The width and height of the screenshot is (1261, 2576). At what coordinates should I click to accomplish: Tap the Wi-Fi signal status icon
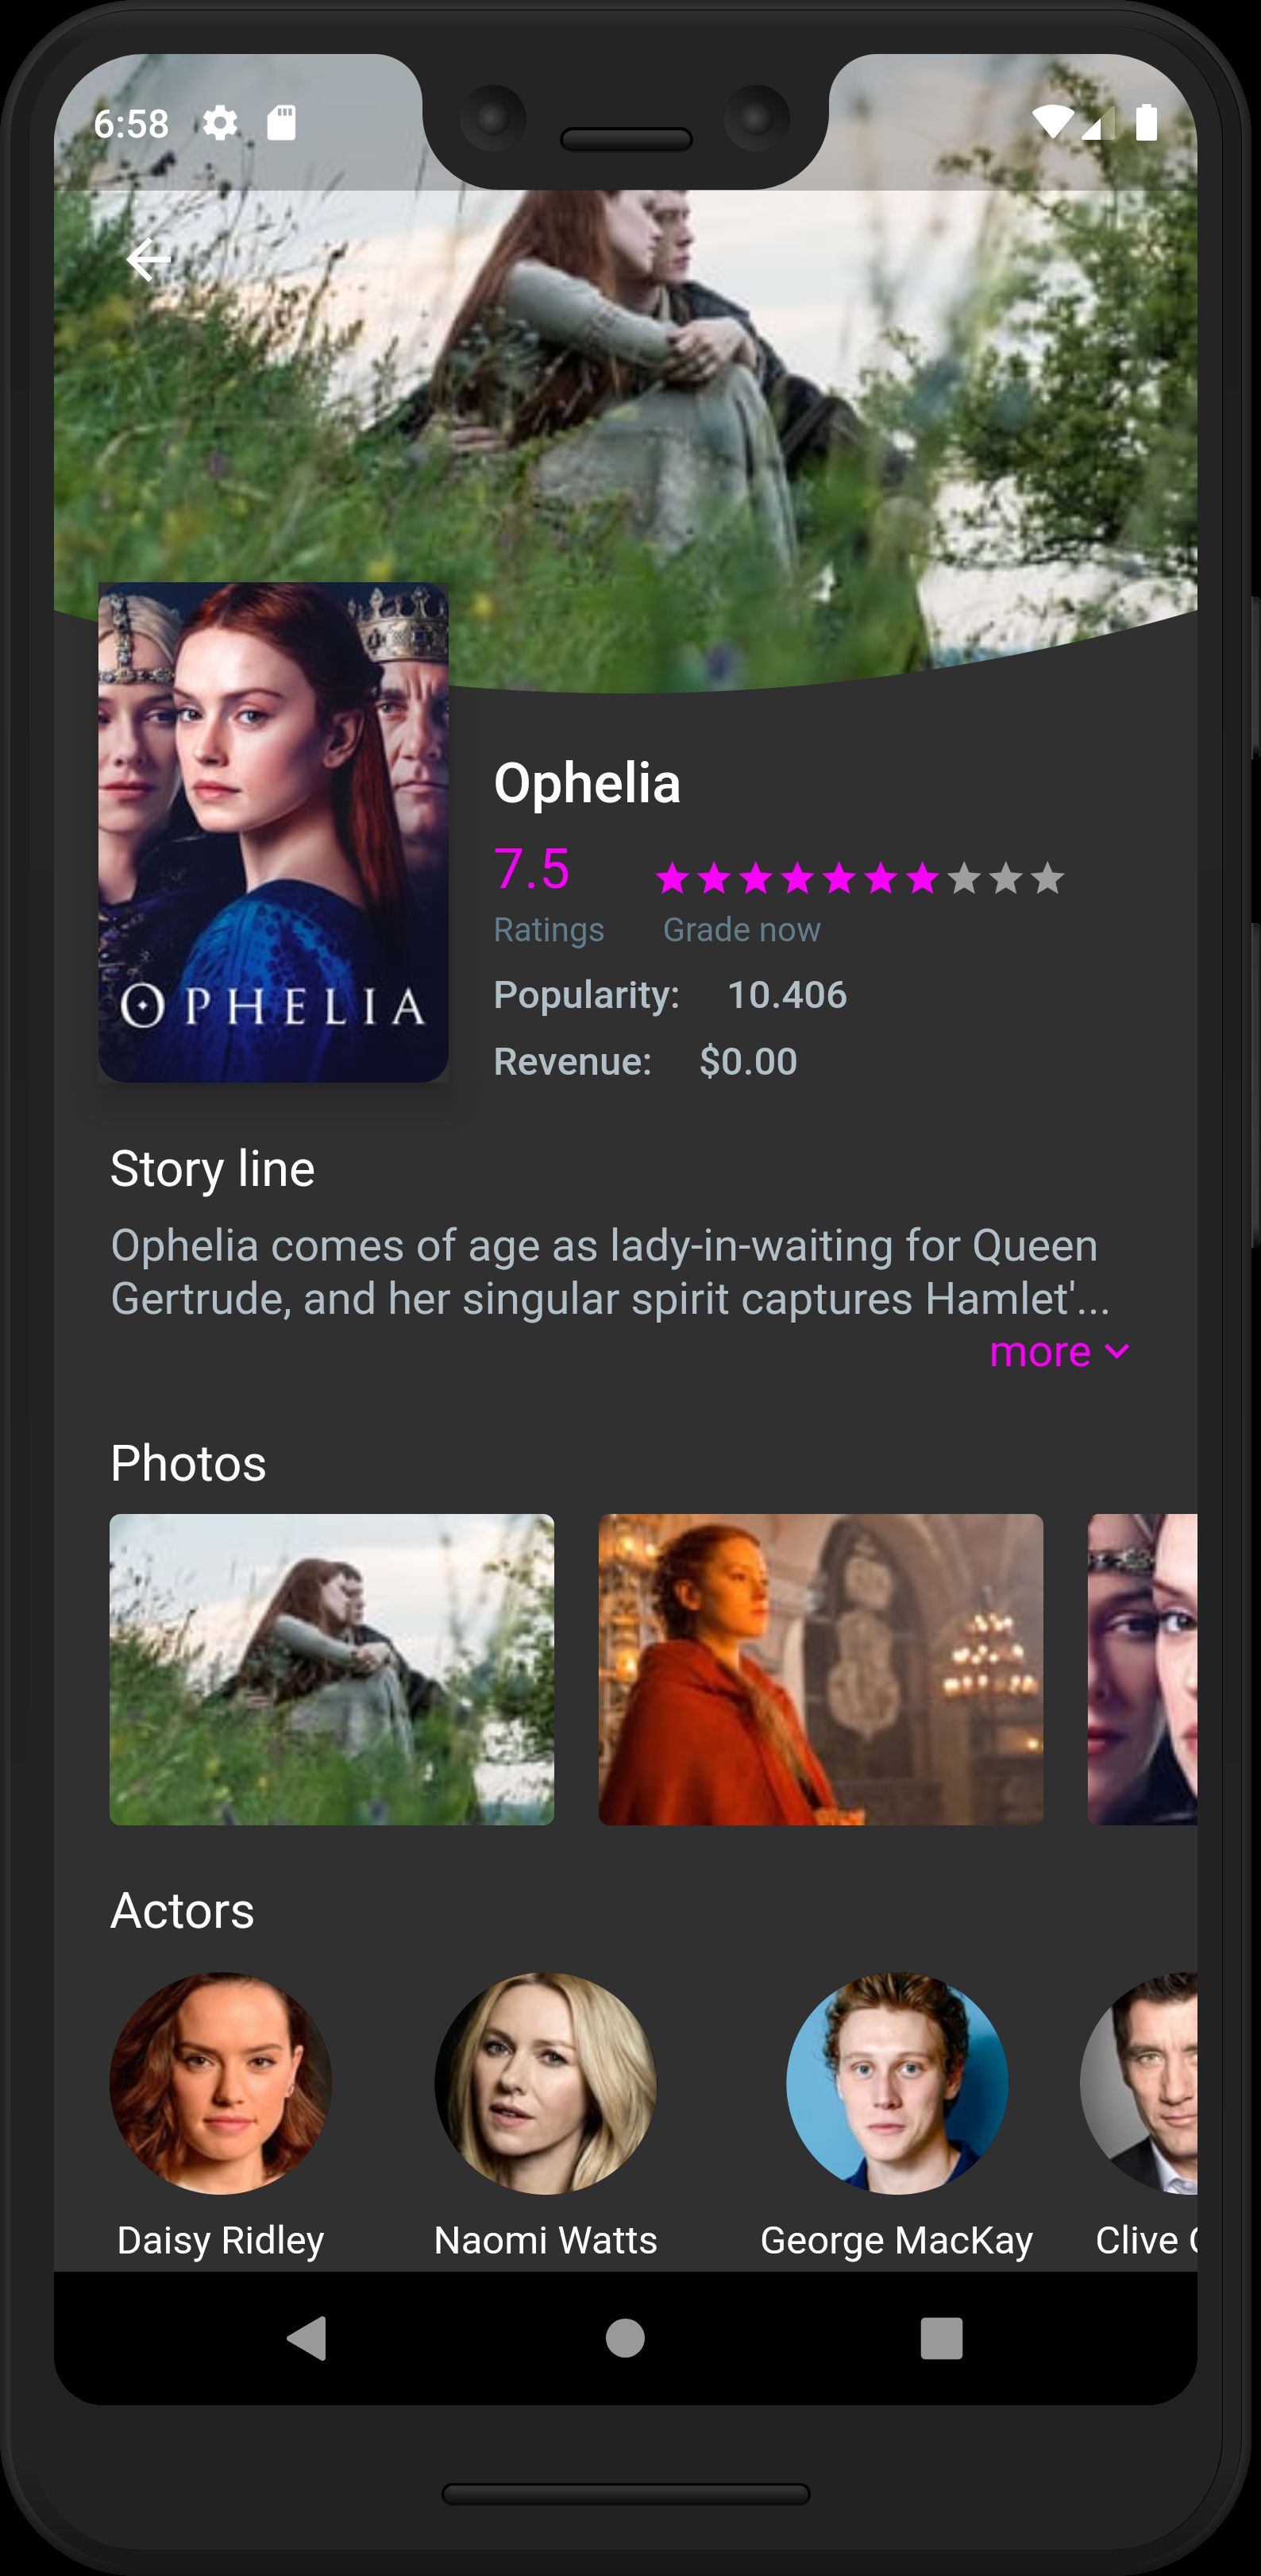[x=1052, y=122]
